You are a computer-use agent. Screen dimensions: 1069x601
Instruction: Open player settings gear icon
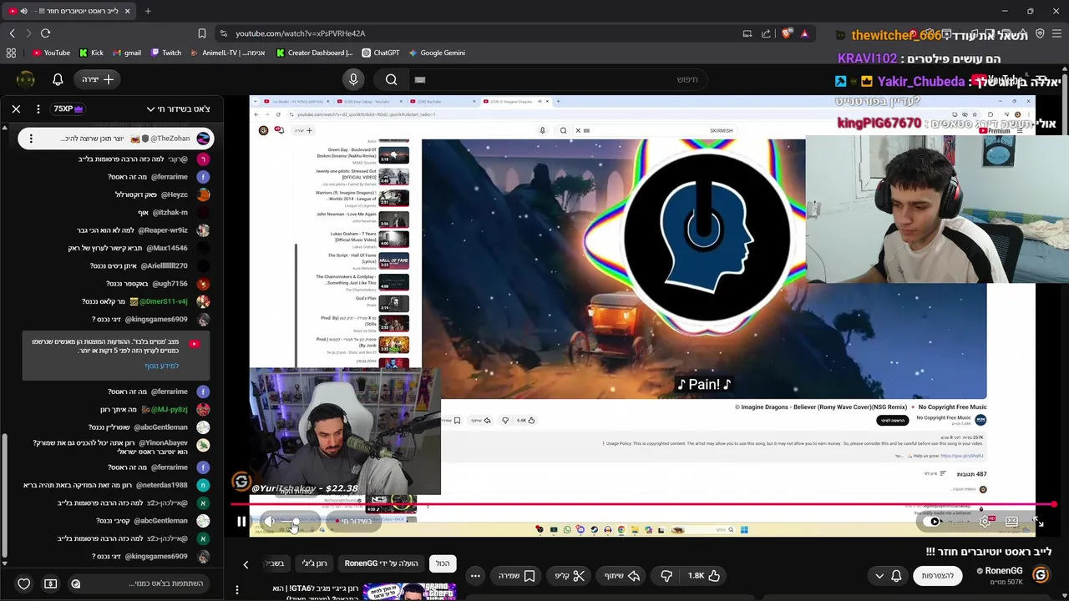(985, 522)
